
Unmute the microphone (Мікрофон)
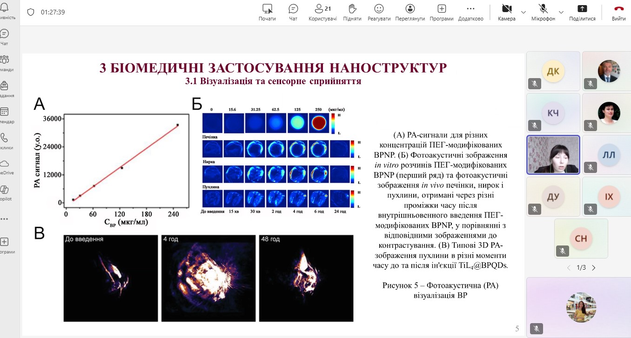click(543, 13)
